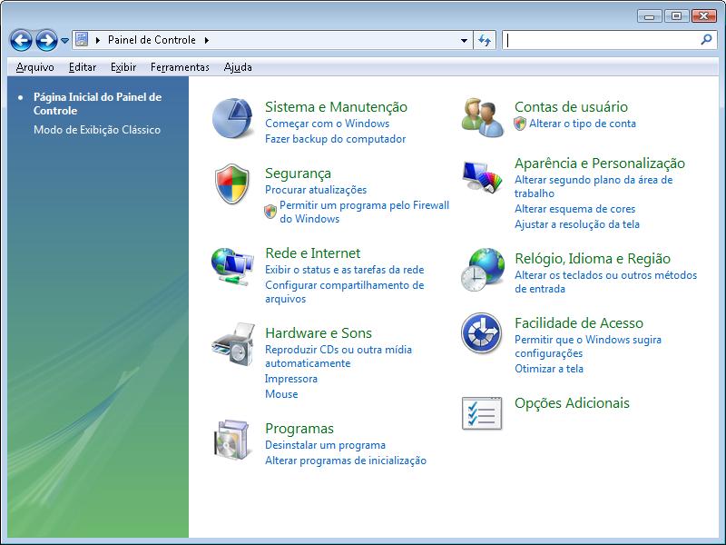Click the Sistema e Manutenção category icon
Screen dimensions: 726x545
[x=233, y=119]
